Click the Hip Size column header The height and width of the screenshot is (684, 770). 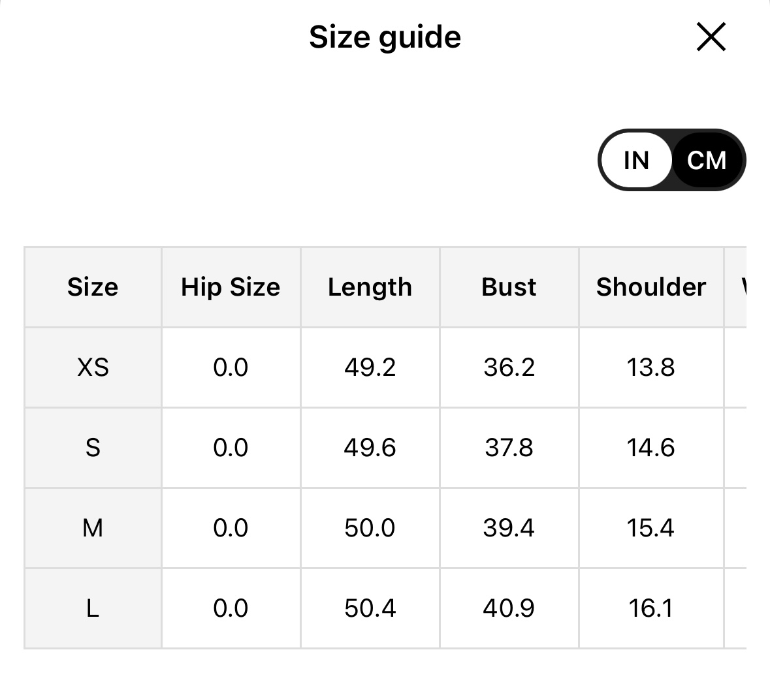[231, 287]
